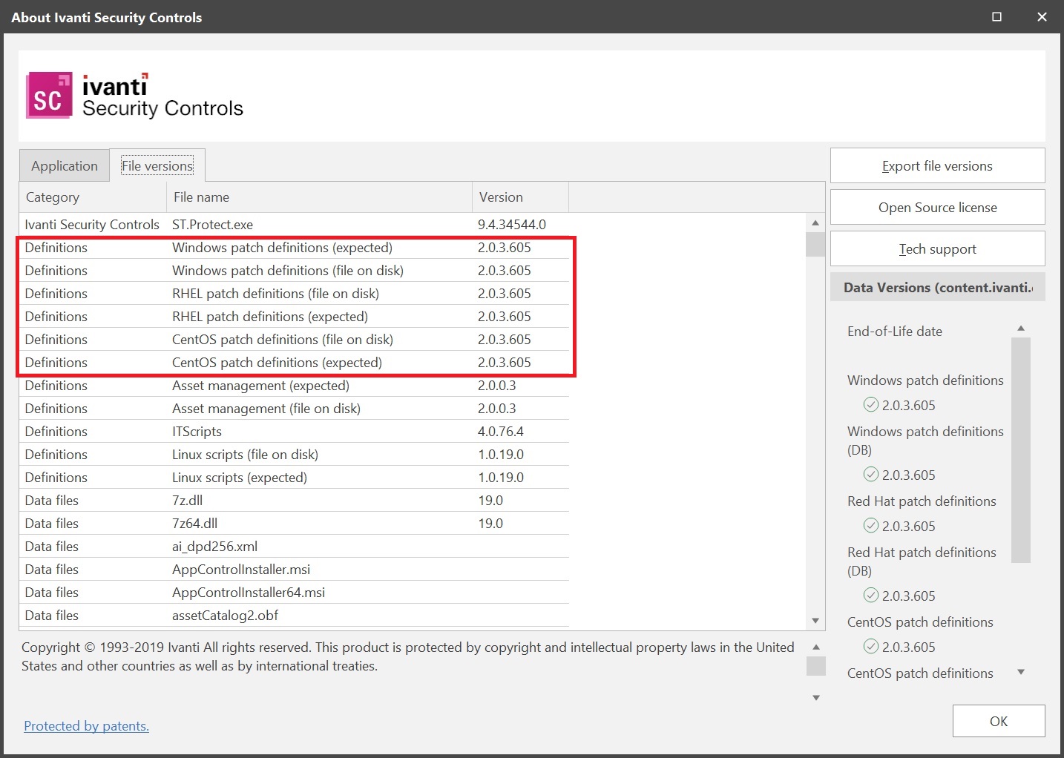The width and height of the screenshot is (1064, 758).
Task: Open the Data Versions (content.ivanti) panel header
Action: (x=937, y=287)
